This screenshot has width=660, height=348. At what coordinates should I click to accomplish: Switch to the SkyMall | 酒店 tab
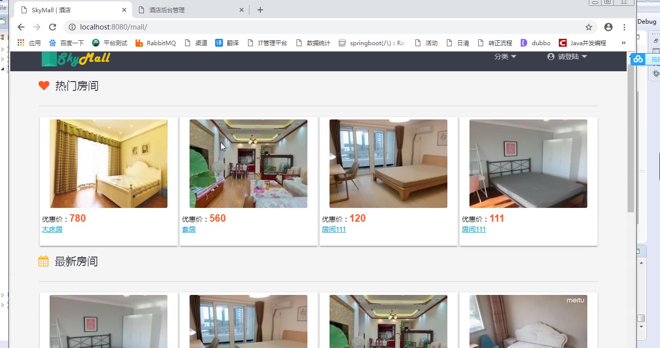click(73, 10)
